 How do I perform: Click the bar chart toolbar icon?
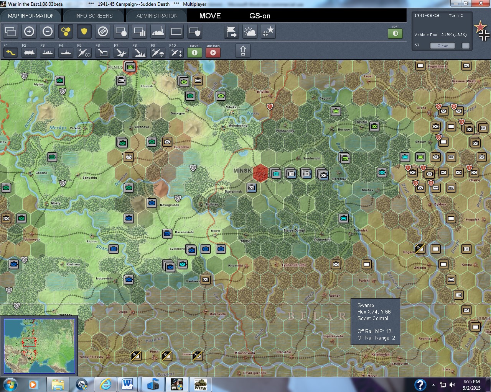(140, 31)
